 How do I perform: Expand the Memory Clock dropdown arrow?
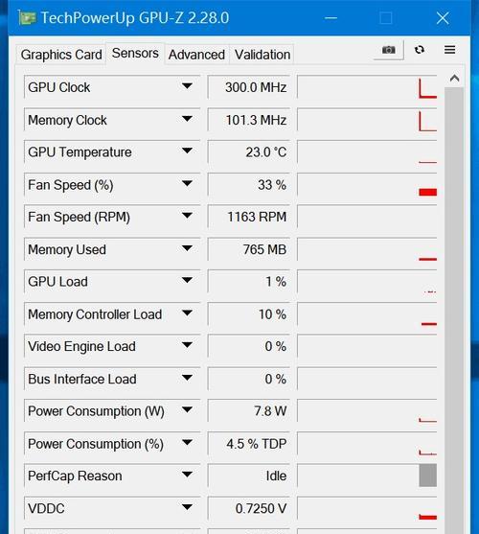coord(187,119)
